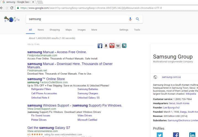Open Samsung Batteries sitelink

[x=88, y=89]
